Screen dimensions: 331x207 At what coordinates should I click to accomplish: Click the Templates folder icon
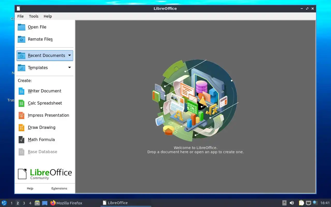click(21, 68)
